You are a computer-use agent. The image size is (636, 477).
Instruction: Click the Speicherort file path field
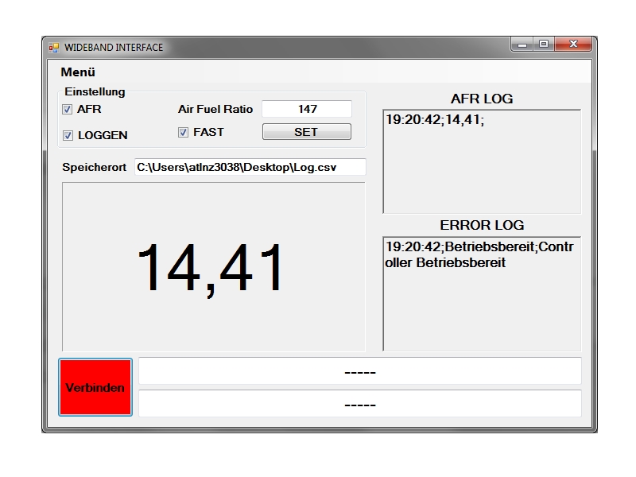pos(250,167)
